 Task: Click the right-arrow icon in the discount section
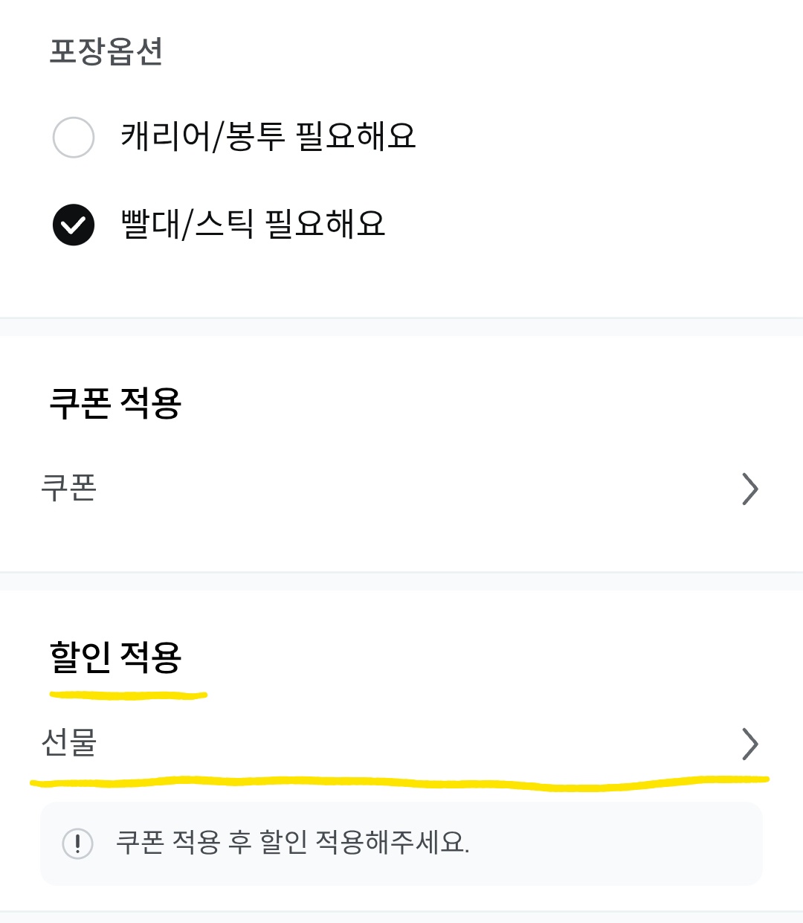749,744
